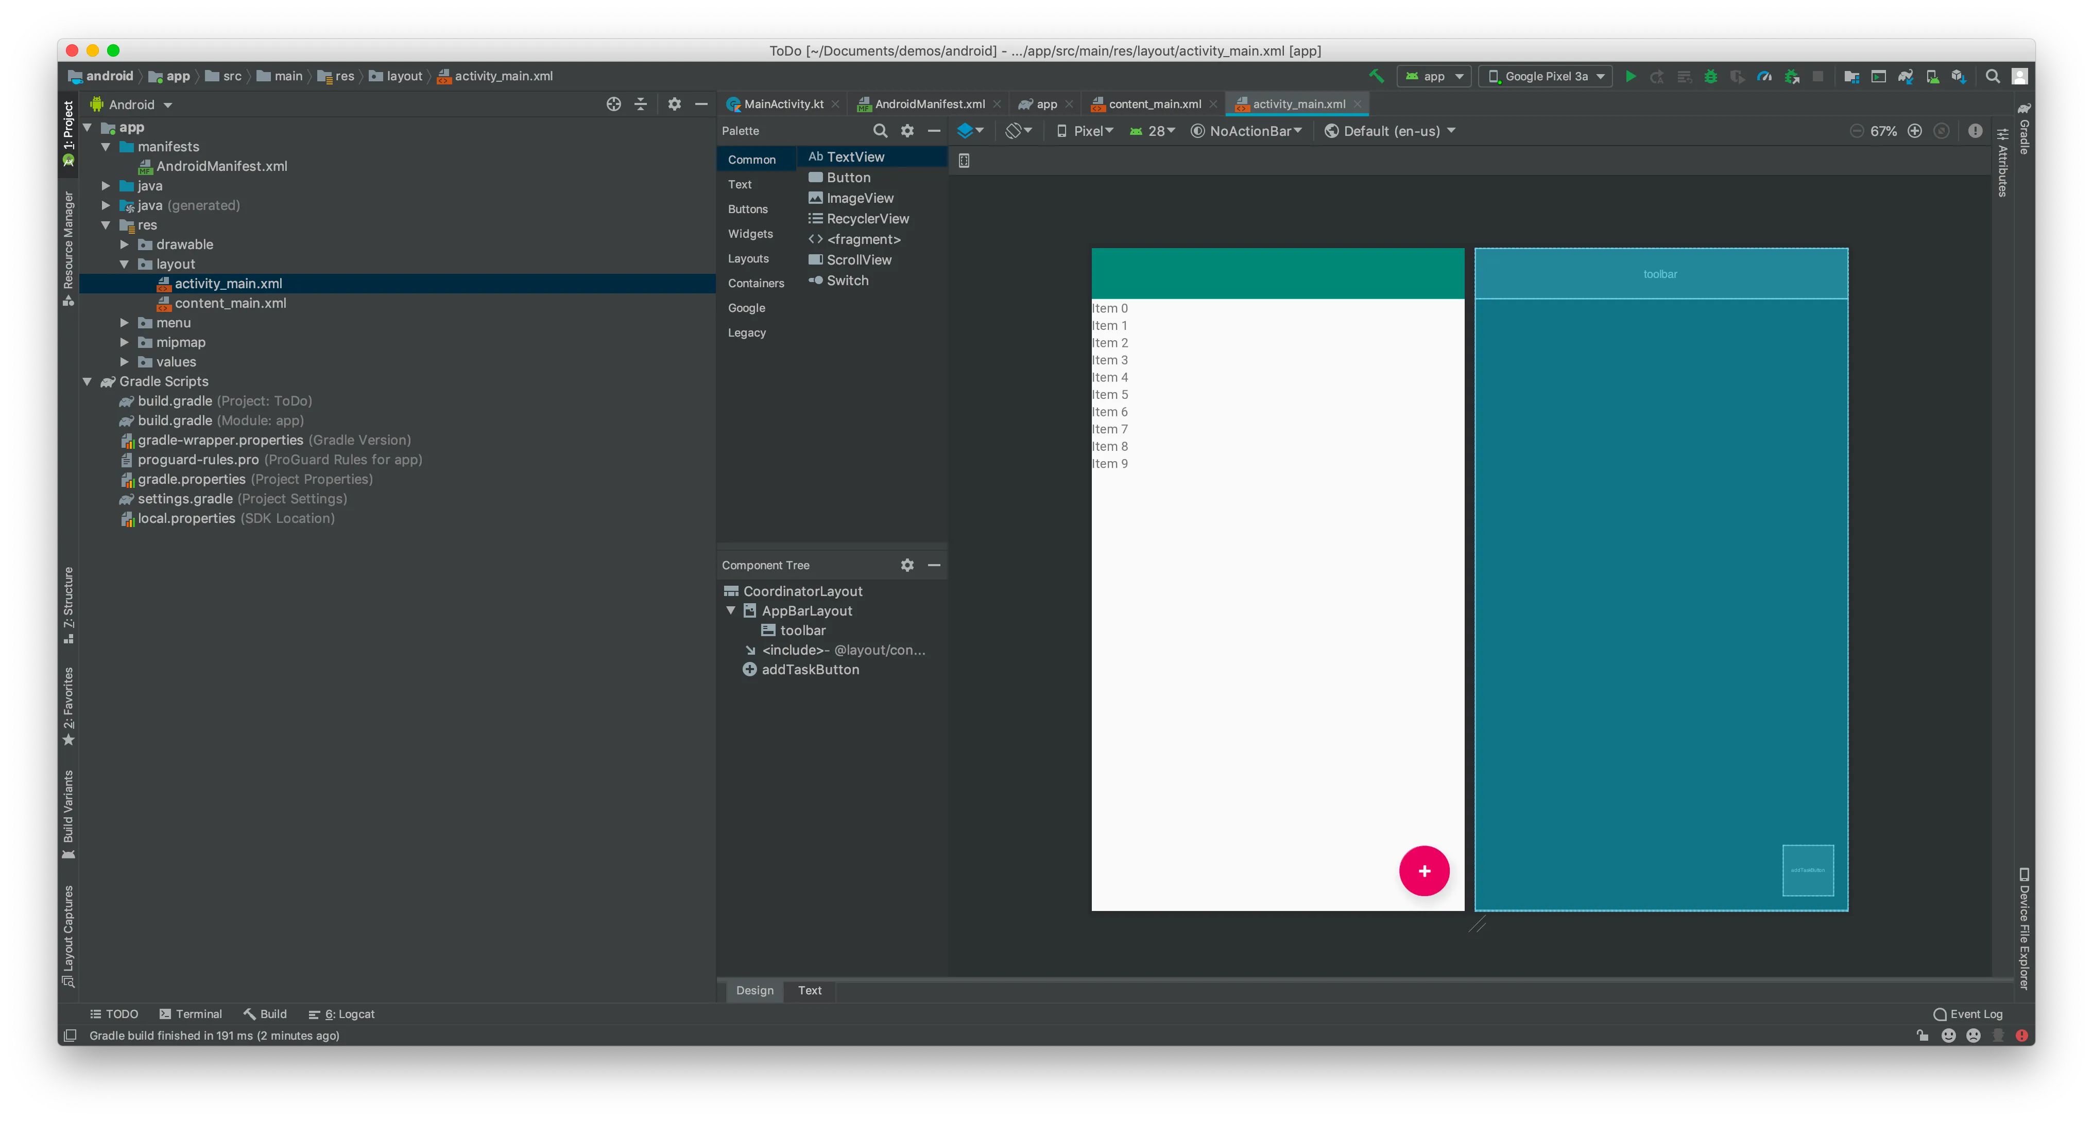Collapse AppBarLayout in Component Tree
This screenshot has height=1122, width=2093.
click(730, 610)
